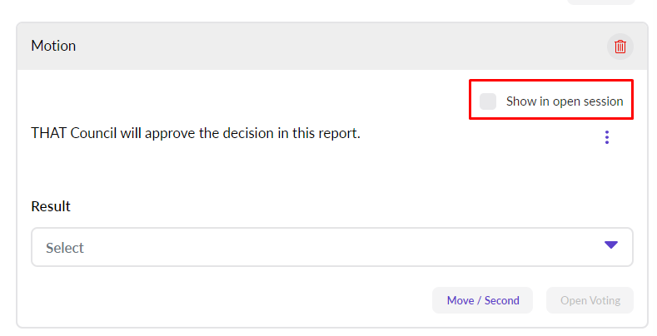Click the word "Second" in Move / Second
Image resolution: width=657 pixels, height=336 pixels.
[501, 300]
